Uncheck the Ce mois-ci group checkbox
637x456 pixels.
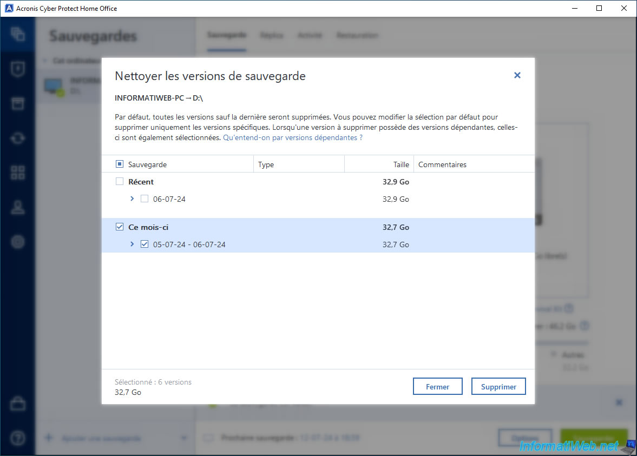click(x=120, y=227)
